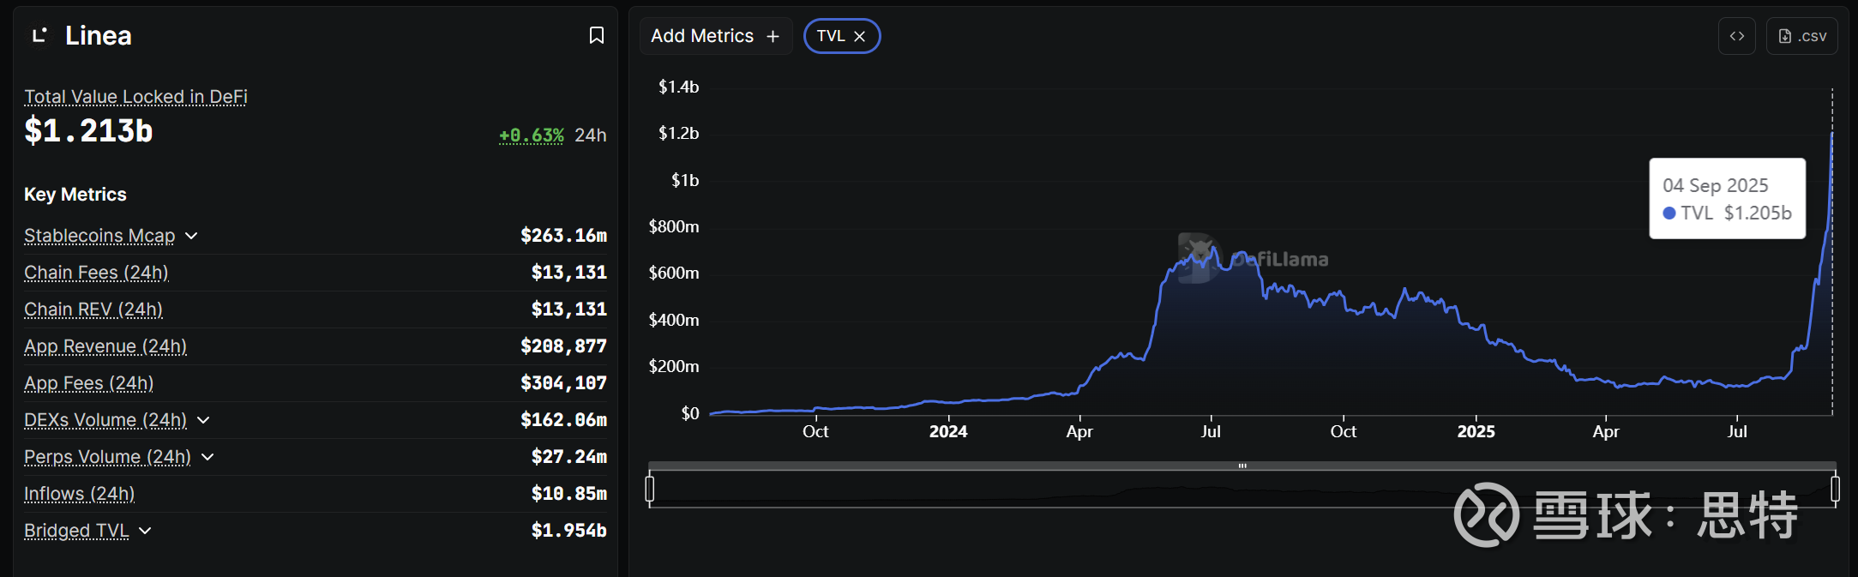Expand the DEXs Volume (24h) details

pyautogui.click(x=203, y=420)
